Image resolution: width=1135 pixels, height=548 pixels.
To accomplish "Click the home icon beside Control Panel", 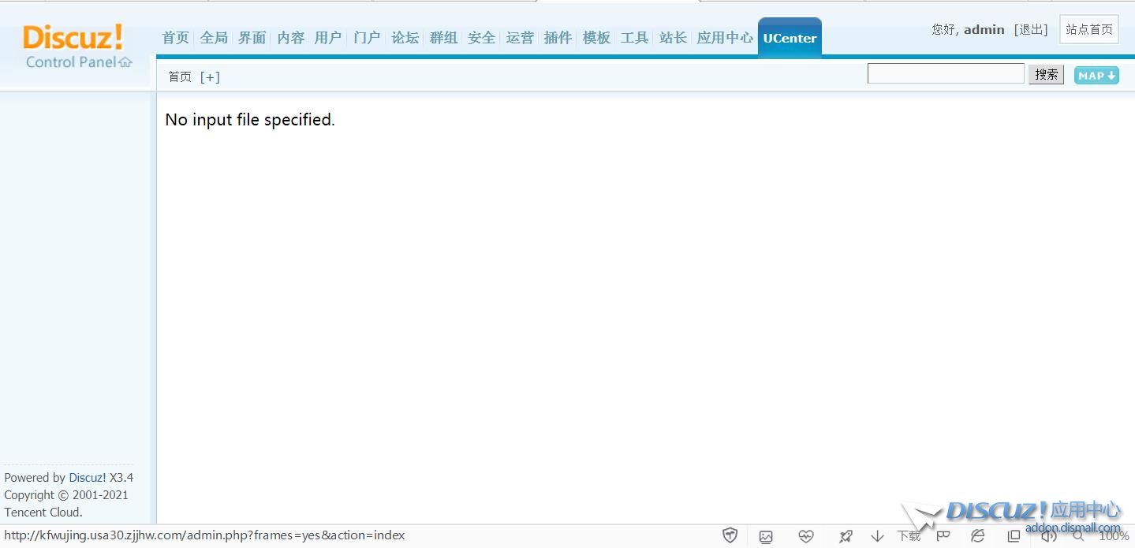I will click(x=125, y=62).
